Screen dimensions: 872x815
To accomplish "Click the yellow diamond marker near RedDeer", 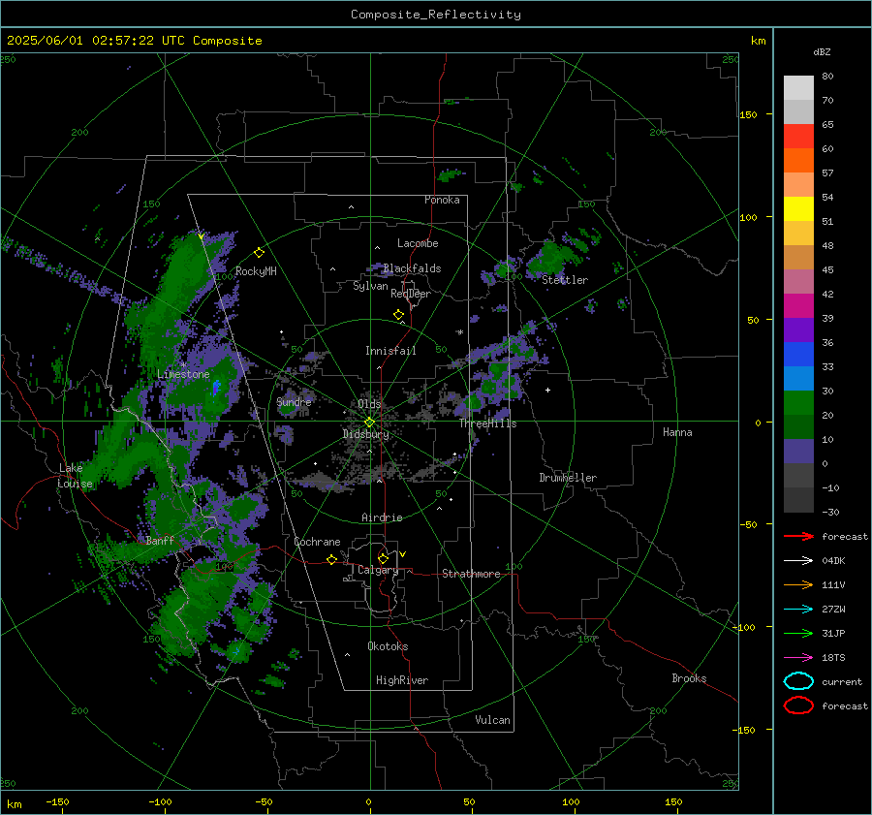I will click(398, 315).
